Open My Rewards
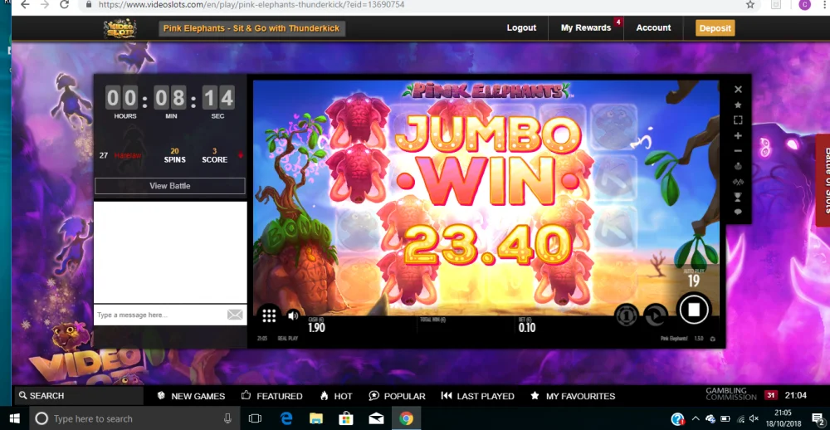Screen dimensions: 830x430 coord(586,28)
